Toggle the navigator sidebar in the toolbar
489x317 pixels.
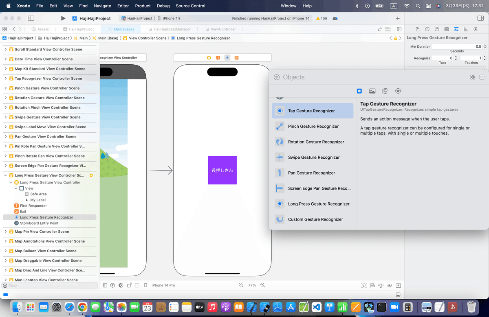(x=31, y=18)
